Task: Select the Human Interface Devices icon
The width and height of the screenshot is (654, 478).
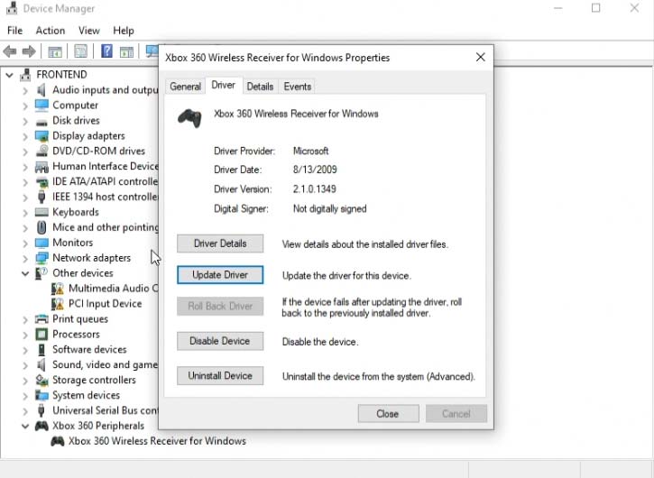Action: pos(41,167)
